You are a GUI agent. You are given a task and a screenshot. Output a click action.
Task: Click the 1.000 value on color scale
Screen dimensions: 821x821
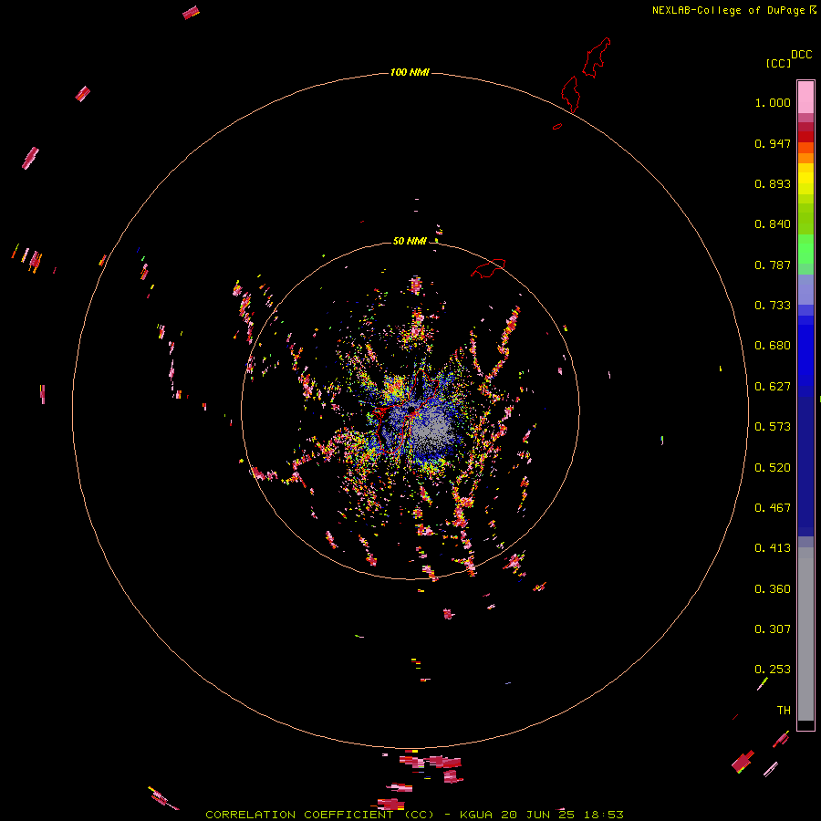[x=773, y=102]
